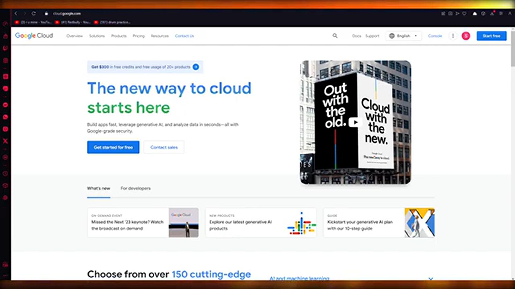Switch to the For developers tab

[x=135, y=188]
